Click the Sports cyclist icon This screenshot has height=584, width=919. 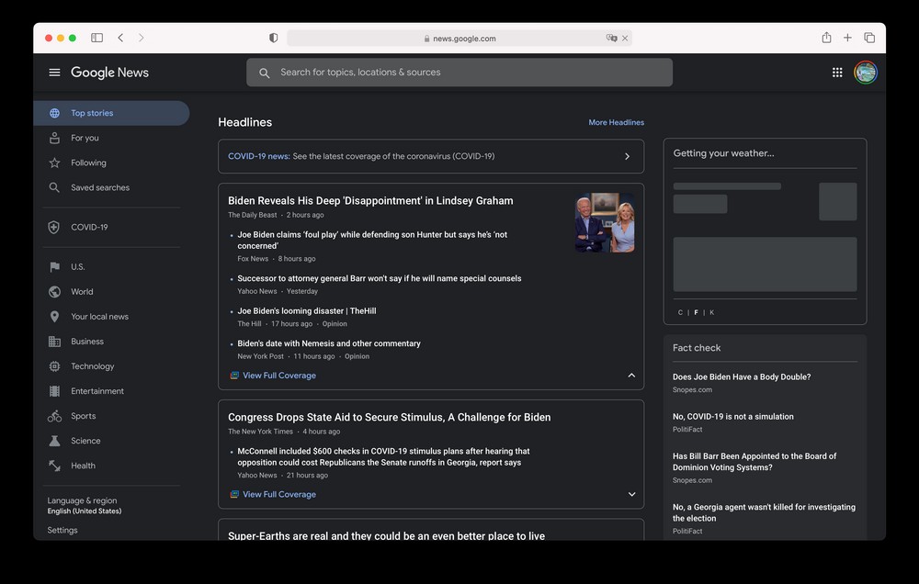coord(54,416)
